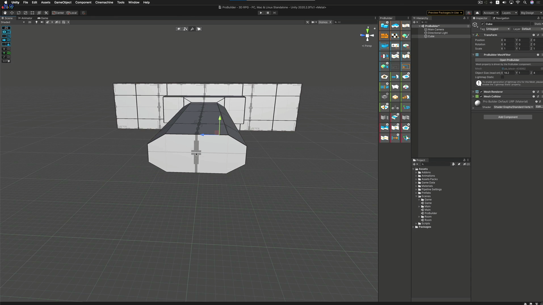Click the New Poly Shape icon in ProBuilder
543x305 pixels.
pos(395,26)
